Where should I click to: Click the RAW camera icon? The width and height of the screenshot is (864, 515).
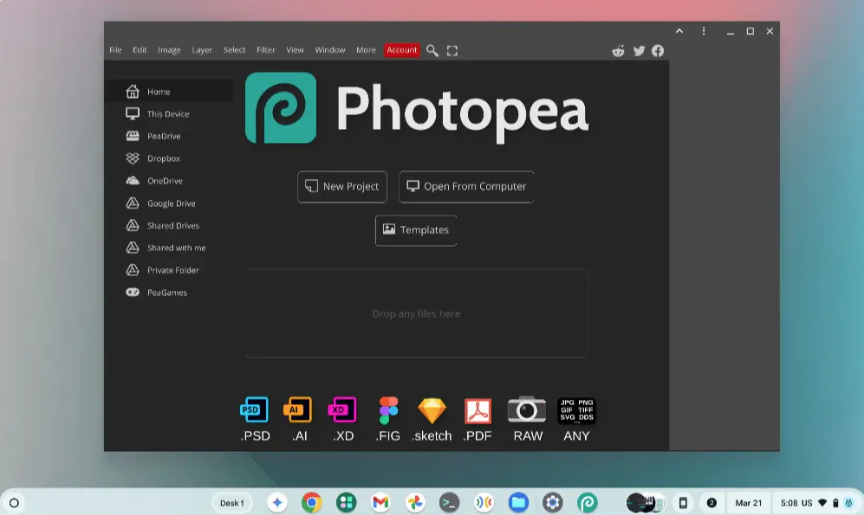point(527,410)
